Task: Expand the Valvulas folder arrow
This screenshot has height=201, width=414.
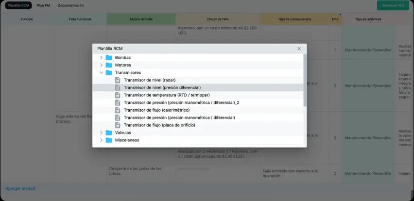Action: click(x=101, y=133)
